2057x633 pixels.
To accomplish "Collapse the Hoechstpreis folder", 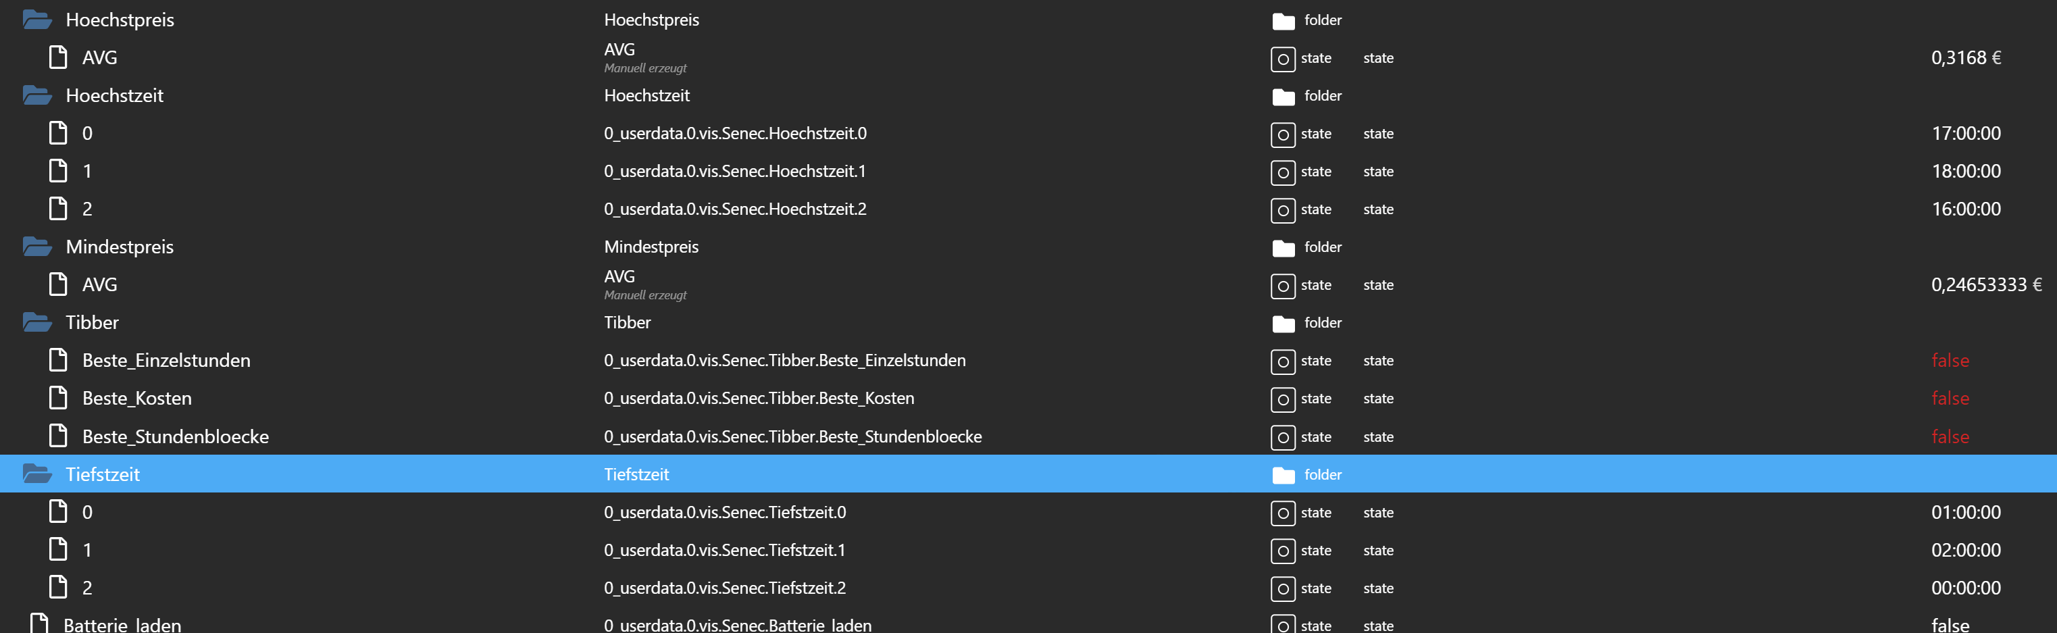I will point(38,20).
